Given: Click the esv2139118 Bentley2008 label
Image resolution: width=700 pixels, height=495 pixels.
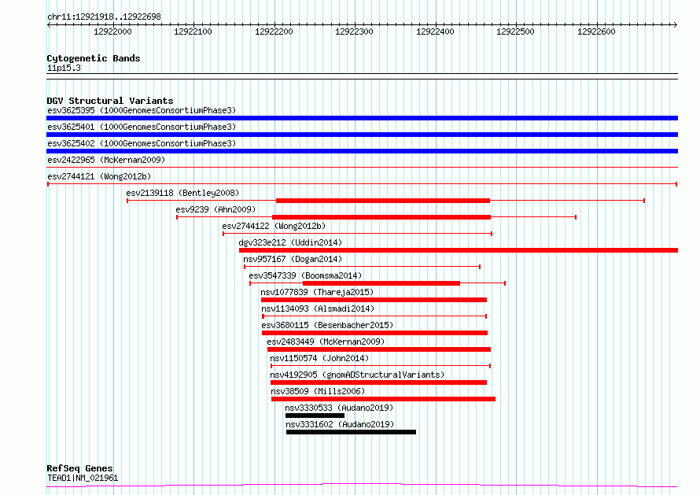Looking at the screenshot, I should [x=182, y=193].
